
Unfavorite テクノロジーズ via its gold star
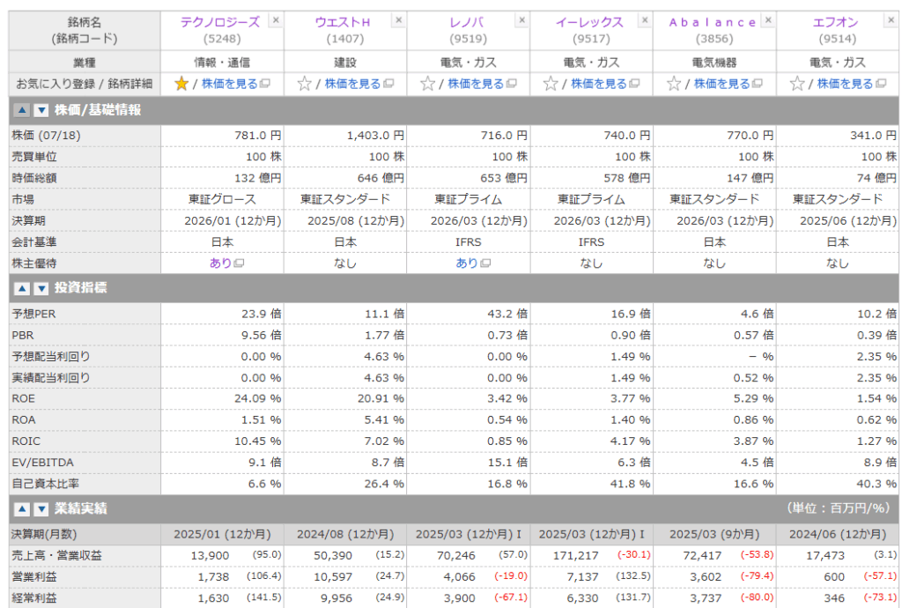click(x=181, y=84)
